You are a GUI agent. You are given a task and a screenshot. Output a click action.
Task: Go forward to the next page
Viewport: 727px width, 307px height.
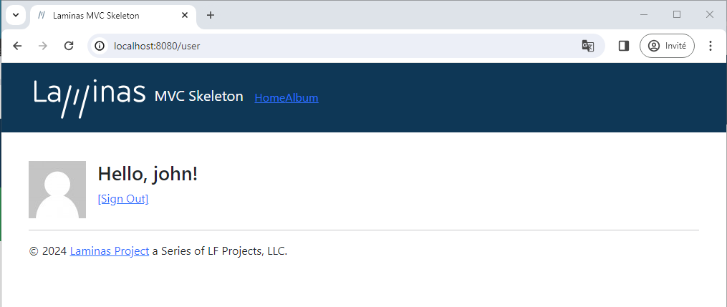pyautogui.click(x=43, y=46)
